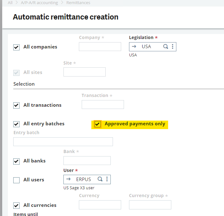This screenshot has height=216, width=224.
Task: Uncheck the All currencies checkbox
Action: pos(16,205)
